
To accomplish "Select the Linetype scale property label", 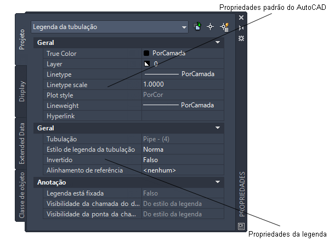I will tap(67, 85).
